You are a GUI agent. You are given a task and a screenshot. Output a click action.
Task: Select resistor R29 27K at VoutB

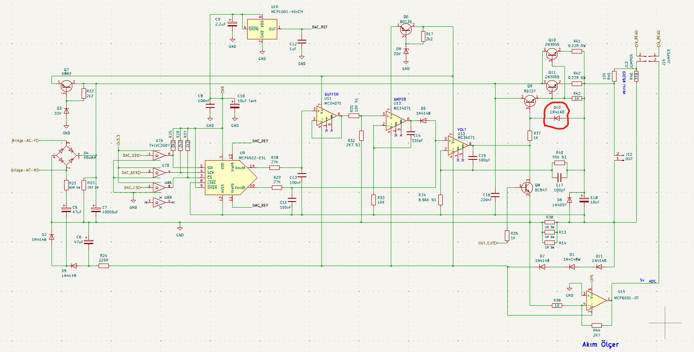click(x=277, y=187)
